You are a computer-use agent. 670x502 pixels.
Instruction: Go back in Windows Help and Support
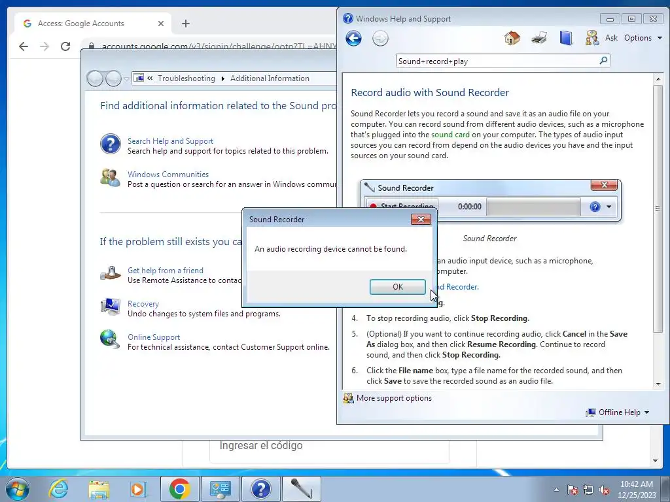click(x=353, y=39)
